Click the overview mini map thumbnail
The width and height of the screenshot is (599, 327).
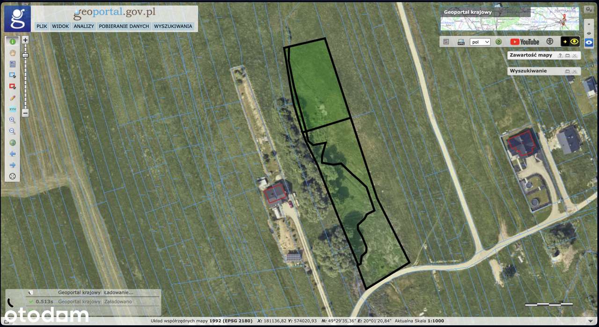point(510,19)
